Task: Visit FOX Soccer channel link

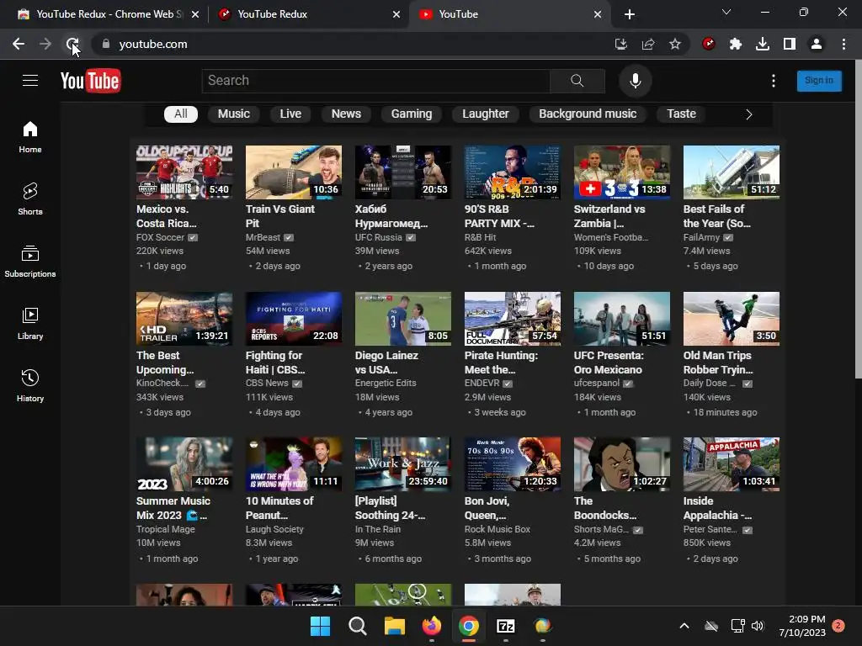Action: pos(160,237)
